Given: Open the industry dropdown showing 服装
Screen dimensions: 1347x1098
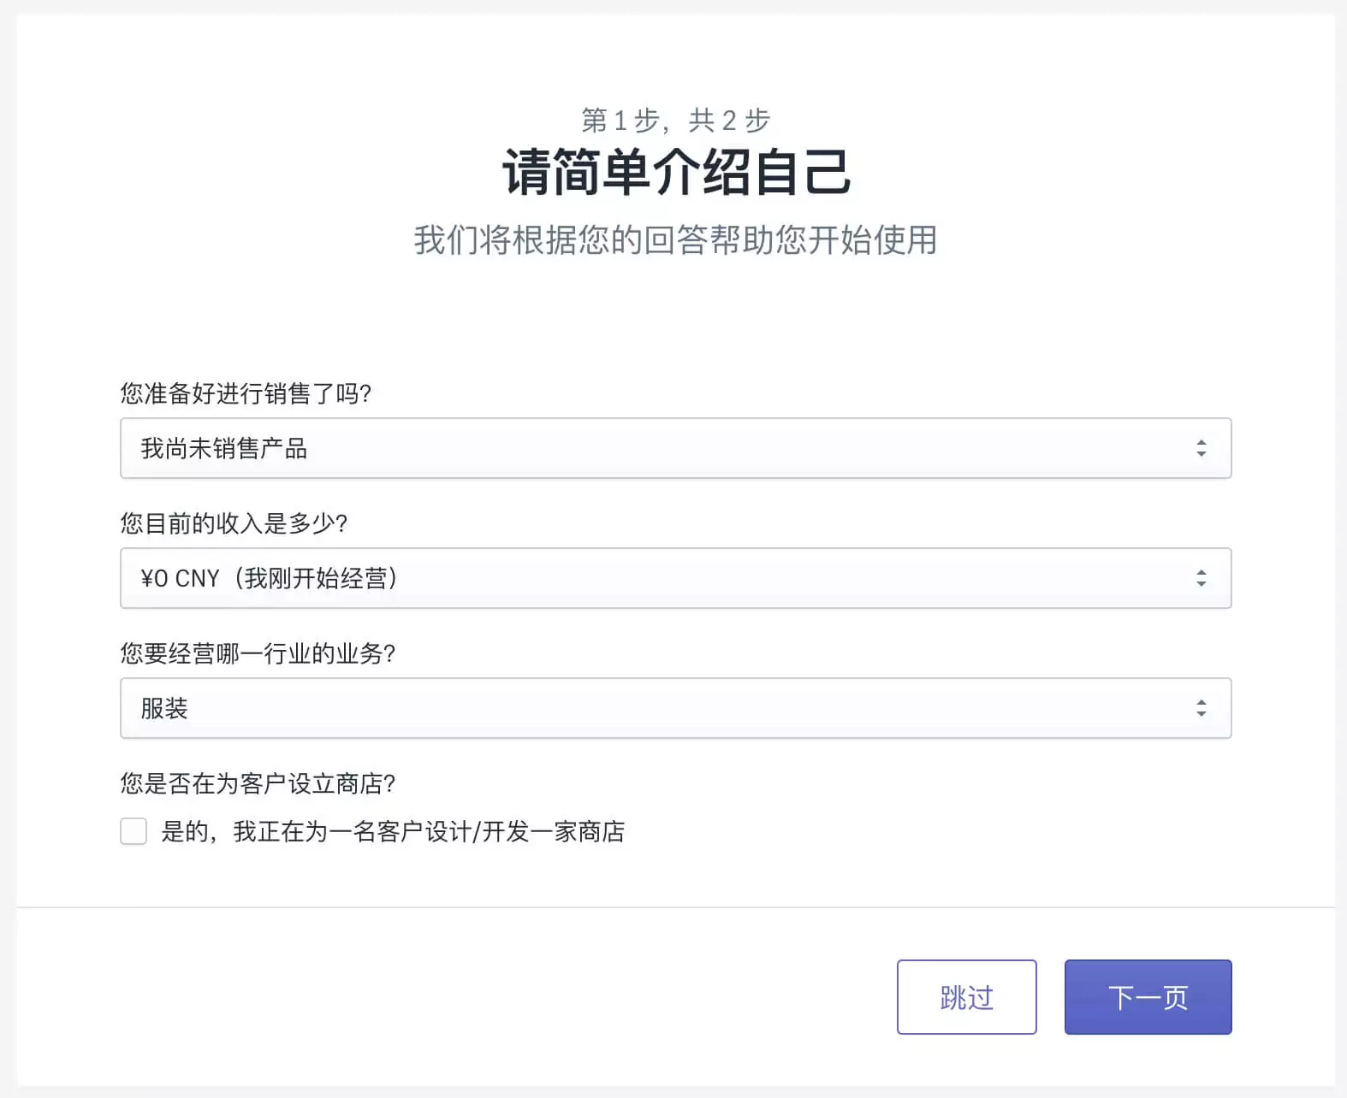Looking at the screenshot, I should point(675,707).
